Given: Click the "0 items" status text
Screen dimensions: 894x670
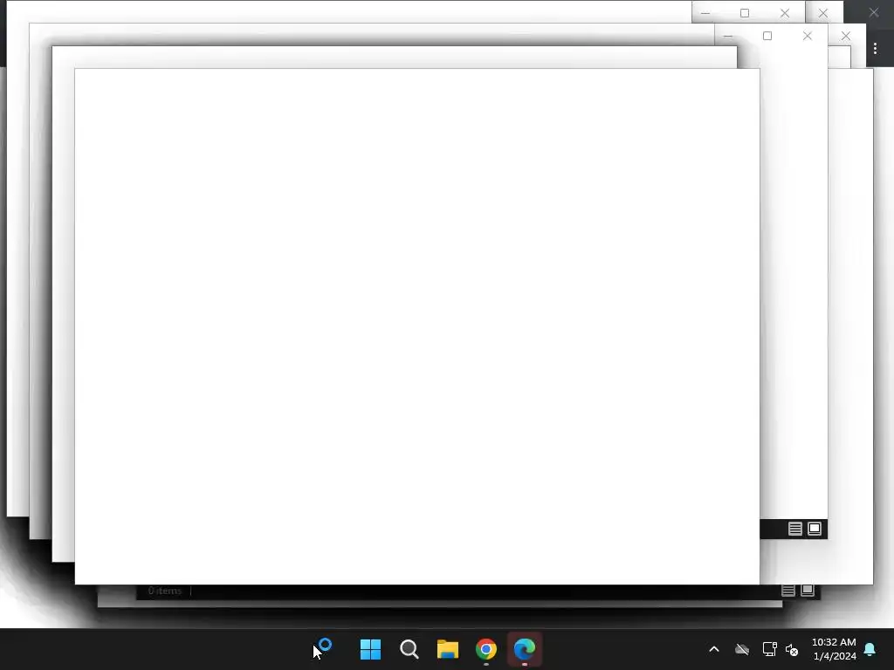Looking at the screenshot, I should click(x=165, y=591).
